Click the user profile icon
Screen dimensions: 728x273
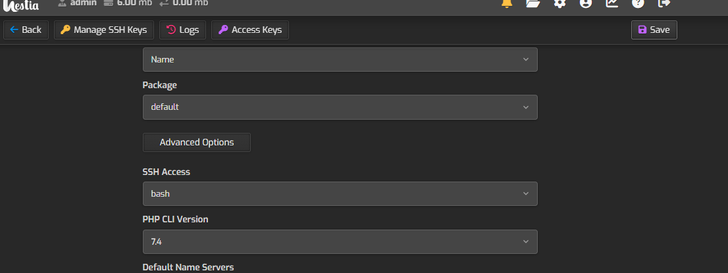coord(585,3)
